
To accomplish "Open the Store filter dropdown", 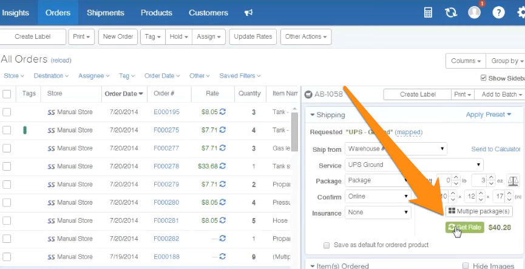I will click(x=14, y=76).
